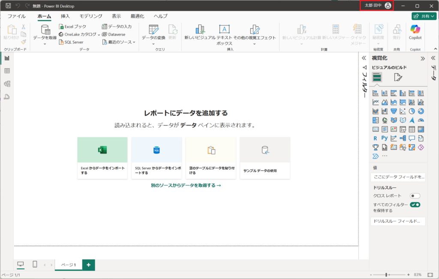Click the Excel からデータをインポートする card

[102, 158]
